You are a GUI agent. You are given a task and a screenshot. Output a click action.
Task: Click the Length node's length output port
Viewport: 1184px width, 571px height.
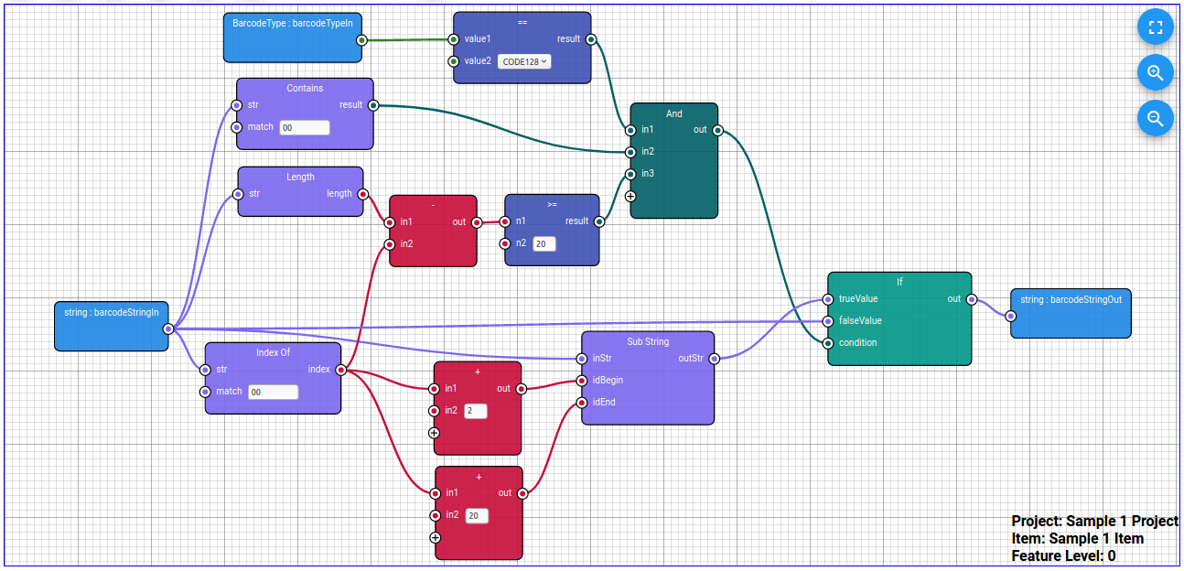click(x=363, y=194)
